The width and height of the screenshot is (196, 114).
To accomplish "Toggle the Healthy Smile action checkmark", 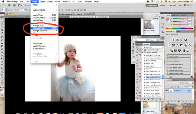I will pyautogui.click(x=137, y=66).
